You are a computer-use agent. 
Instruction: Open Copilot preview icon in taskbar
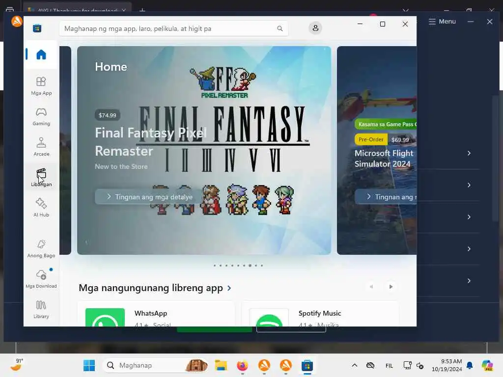point(487,365)
